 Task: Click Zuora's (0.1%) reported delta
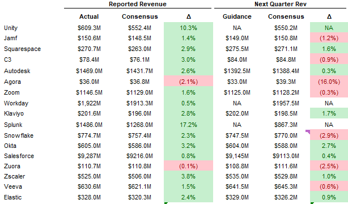pos(188,166)
